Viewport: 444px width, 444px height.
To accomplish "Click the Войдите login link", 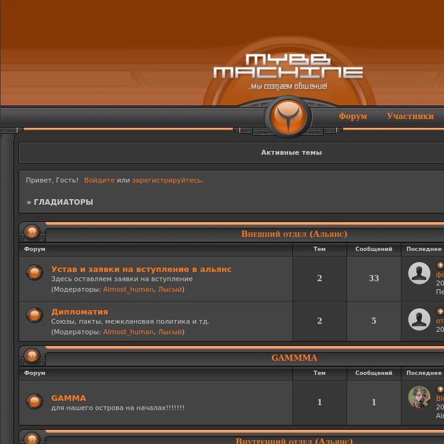I will [x=99, y=180].
